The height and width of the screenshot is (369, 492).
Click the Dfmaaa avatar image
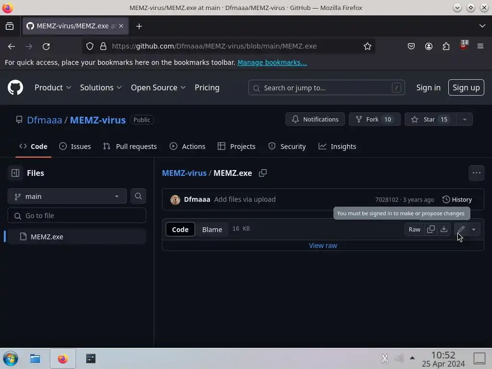point(175,199)
